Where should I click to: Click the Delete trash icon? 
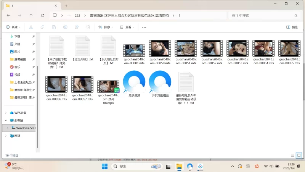[x=88, y=27]
